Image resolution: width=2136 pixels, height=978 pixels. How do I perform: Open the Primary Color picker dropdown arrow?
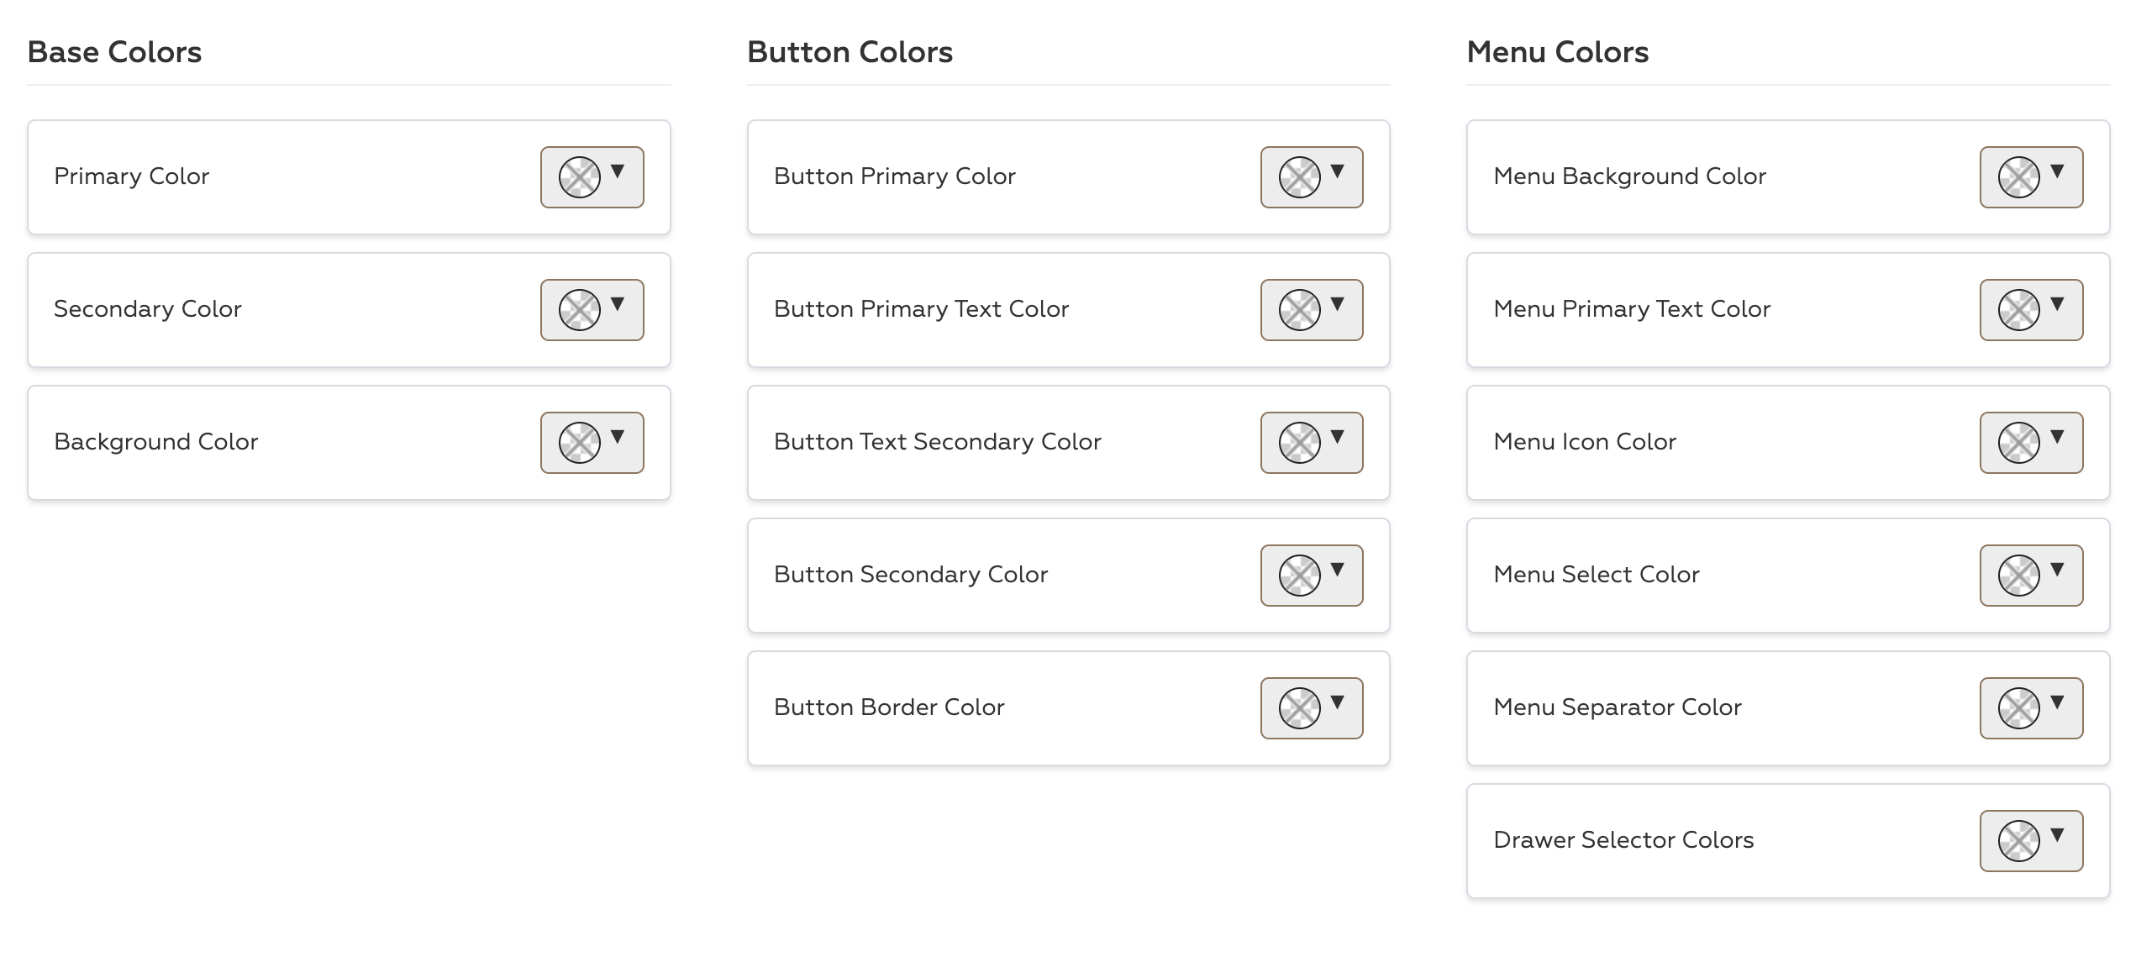click(618, 171)
